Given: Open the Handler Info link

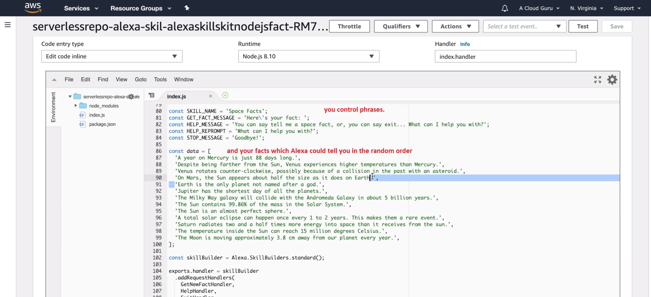Looking at the screenshot, I should pos(465,44).
